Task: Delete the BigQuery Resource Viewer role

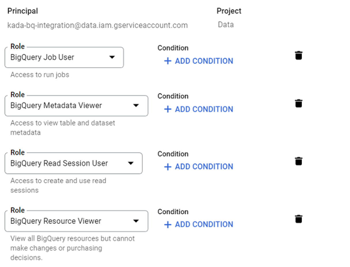Action: pyautogui.click(x=299, y=219)
